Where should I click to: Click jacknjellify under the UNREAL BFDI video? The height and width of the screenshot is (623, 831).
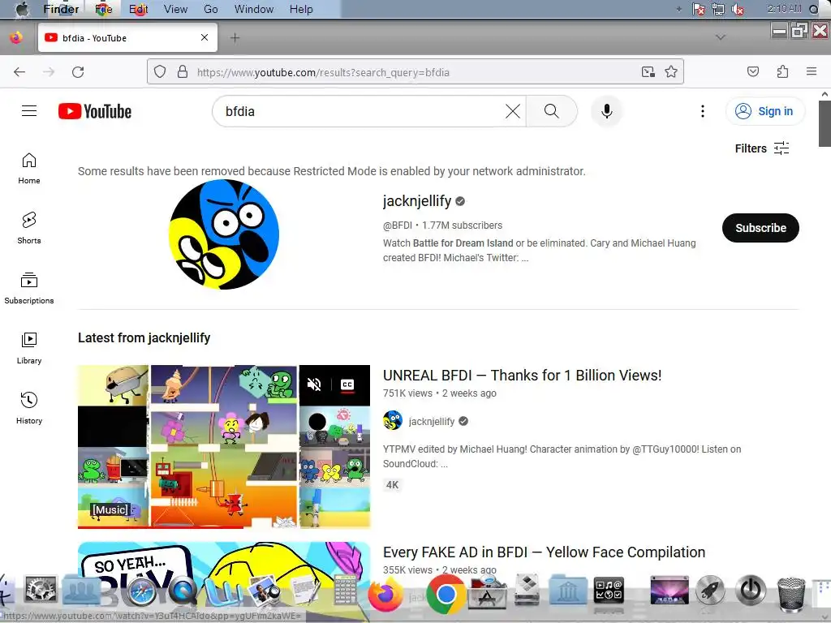click(x=432, y=421)
